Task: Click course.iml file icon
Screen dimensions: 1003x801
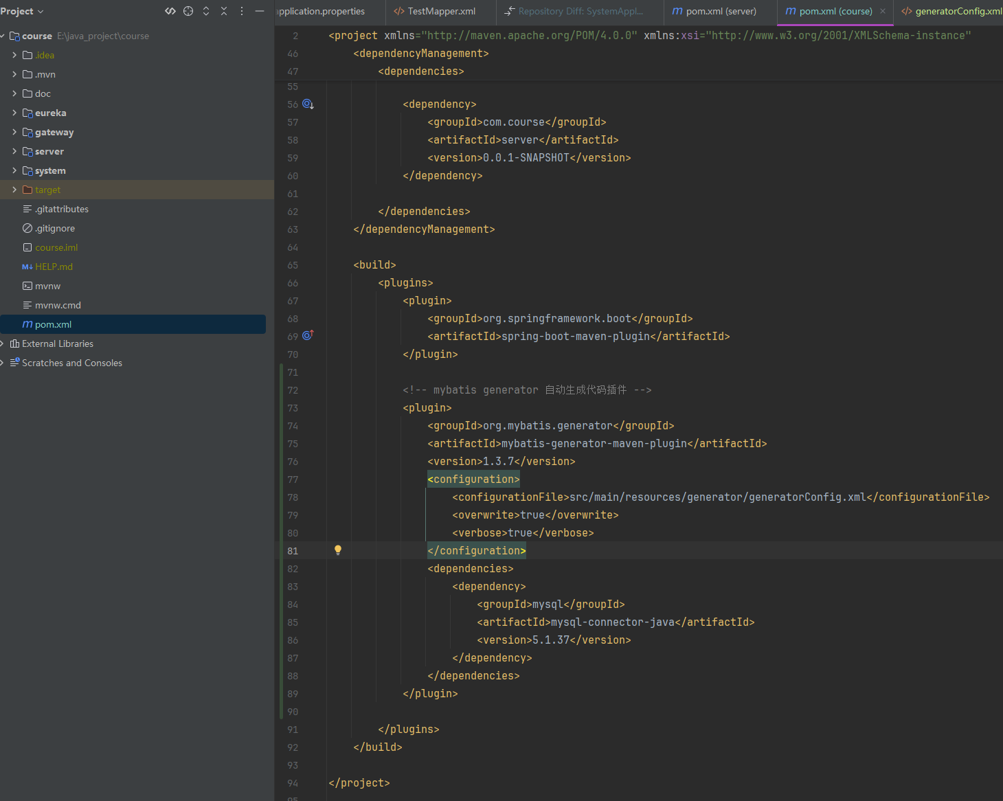Action: [x=27, y=247]
